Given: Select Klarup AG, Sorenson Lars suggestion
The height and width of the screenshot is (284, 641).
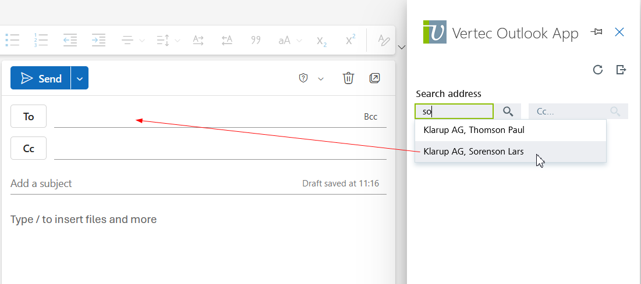Looking at the screenshot, I should coord(474,152).
